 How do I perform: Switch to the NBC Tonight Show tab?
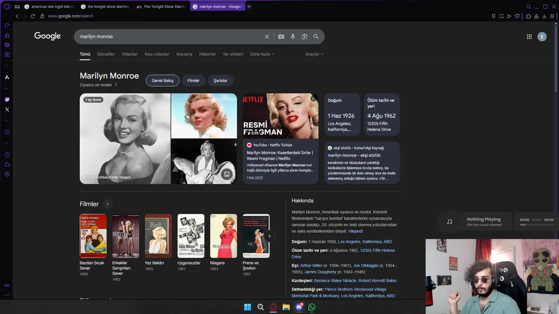click(x=162, y=7)
